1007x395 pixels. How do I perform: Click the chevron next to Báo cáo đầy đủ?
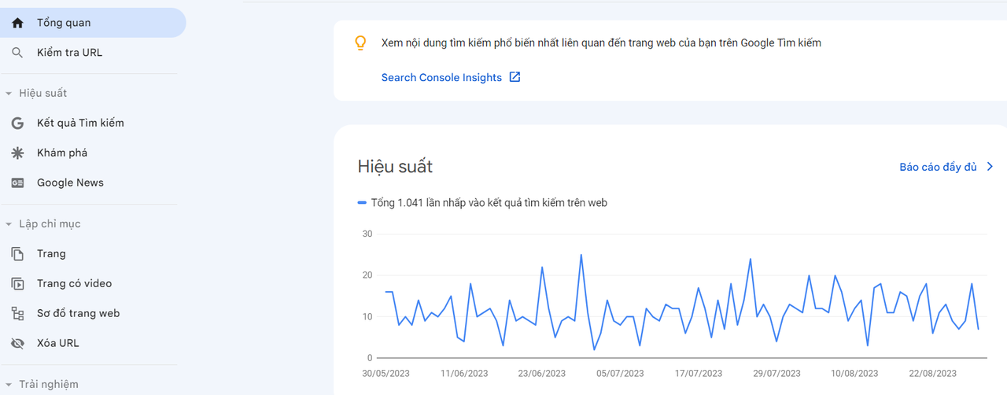(x=990, y=167)
